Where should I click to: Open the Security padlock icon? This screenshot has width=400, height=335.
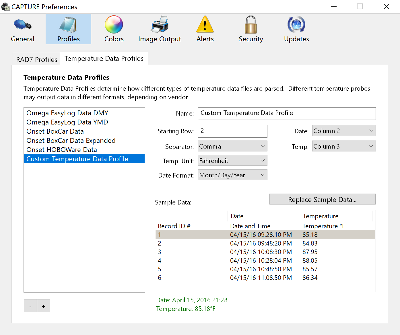point(251,25)
